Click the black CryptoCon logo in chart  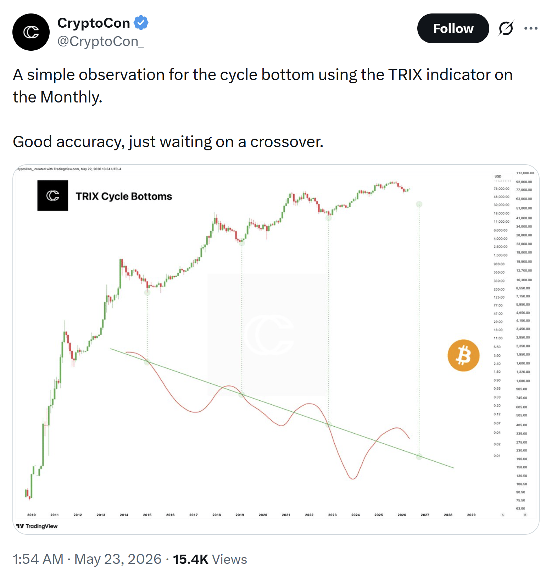(53, 195)
